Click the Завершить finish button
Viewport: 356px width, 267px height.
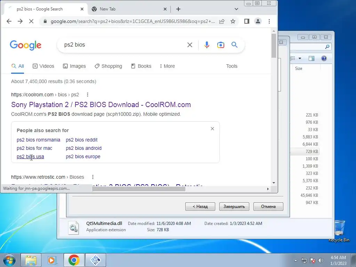(x=234, y=207)
